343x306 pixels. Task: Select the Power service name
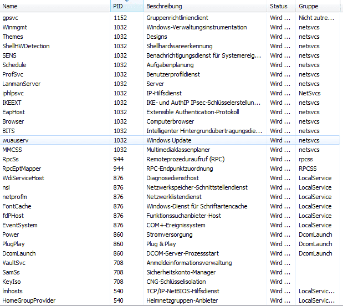(x=11, y=234)
